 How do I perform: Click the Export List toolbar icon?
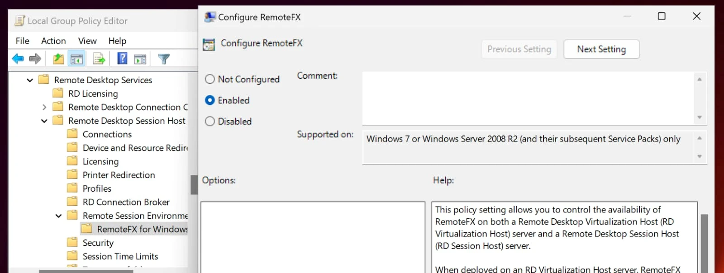tap(99, 59)
